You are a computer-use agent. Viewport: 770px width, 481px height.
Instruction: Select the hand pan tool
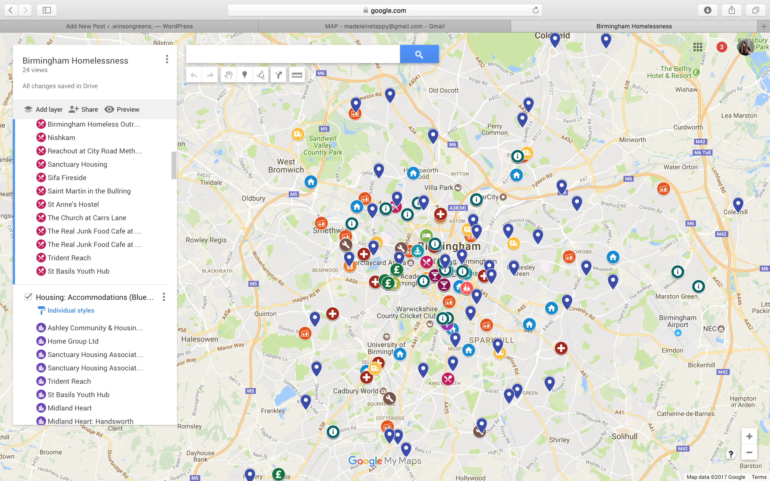[x=229, y=75]
